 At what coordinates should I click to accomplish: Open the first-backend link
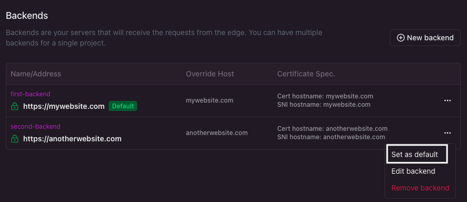30,94
